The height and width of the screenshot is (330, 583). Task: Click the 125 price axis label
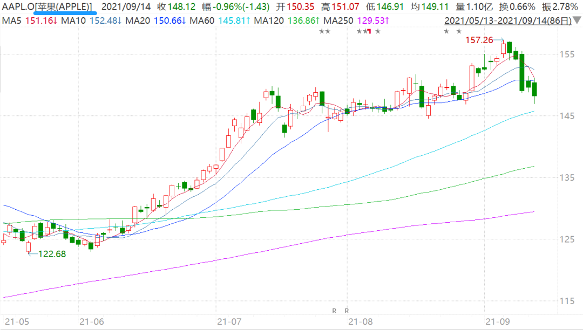(567, 239)
